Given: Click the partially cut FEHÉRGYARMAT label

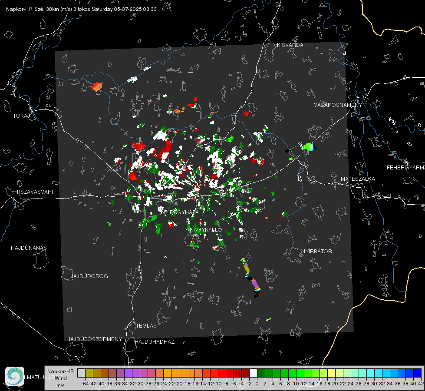Looking at the screenshot, I should click(x=405, y=167).
